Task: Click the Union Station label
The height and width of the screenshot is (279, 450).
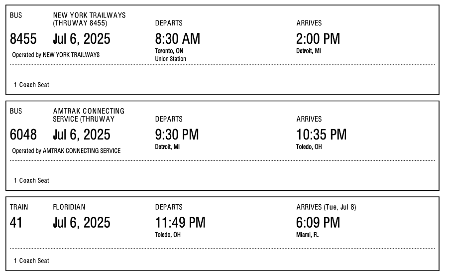Action: pyautogui.click(x=171, y=59)
